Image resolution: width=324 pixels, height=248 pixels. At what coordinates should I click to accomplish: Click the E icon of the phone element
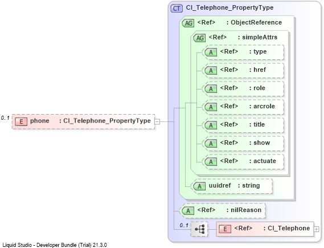(21, 121)
